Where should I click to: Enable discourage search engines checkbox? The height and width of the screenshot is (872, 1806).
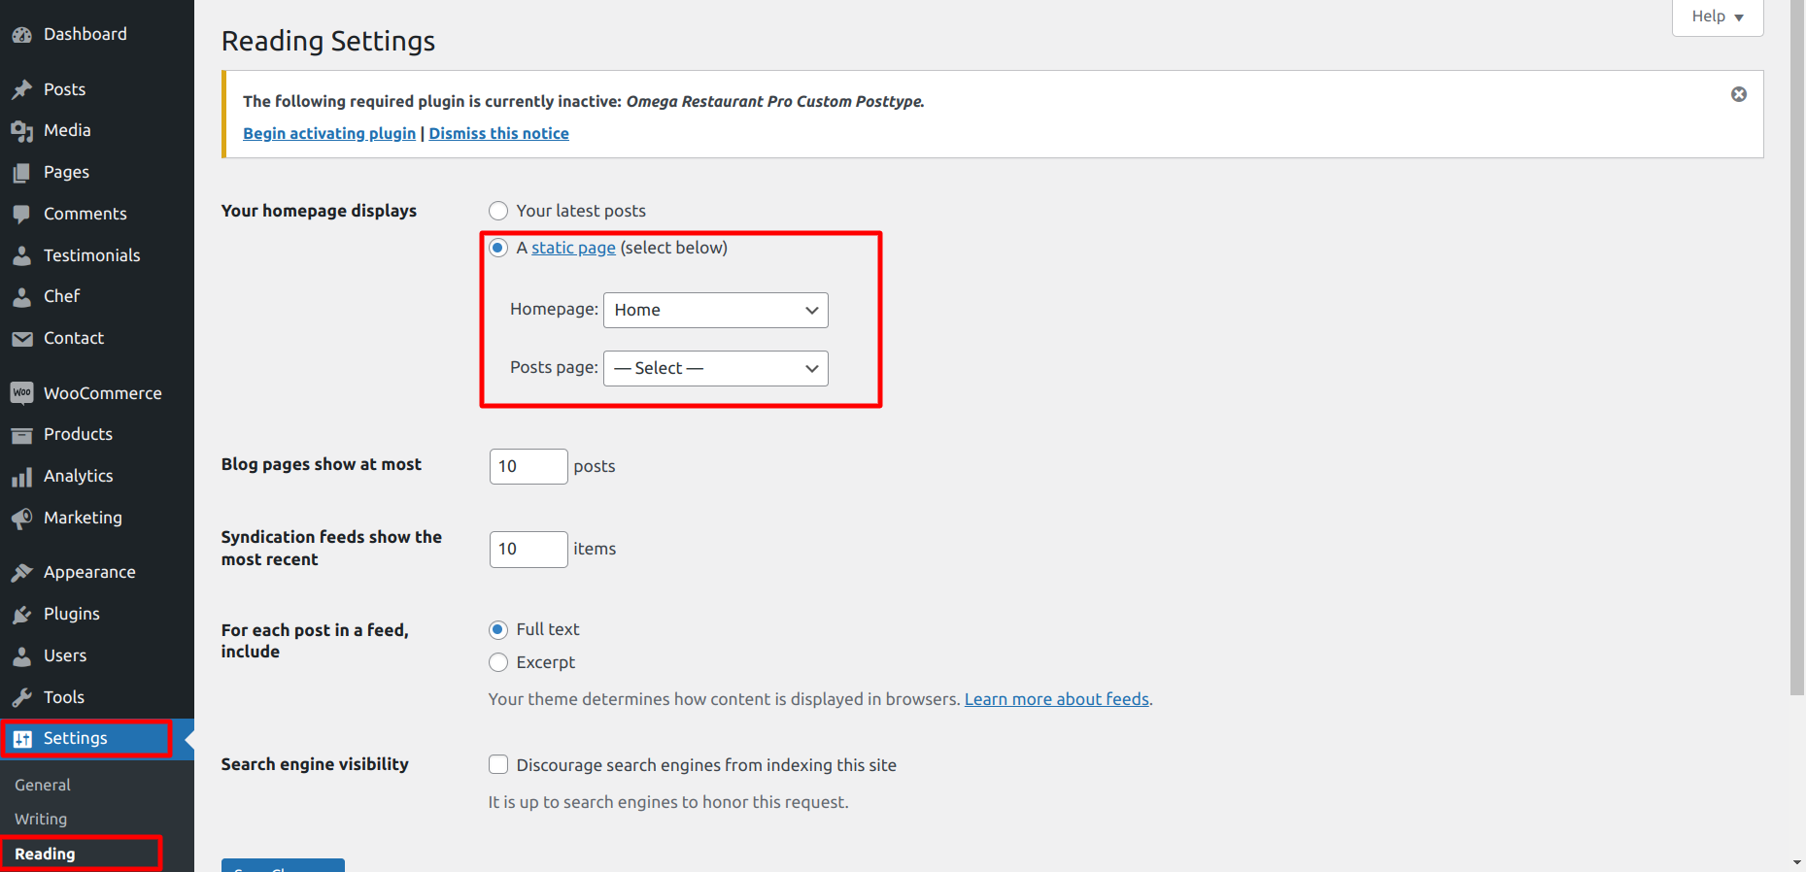498,765
